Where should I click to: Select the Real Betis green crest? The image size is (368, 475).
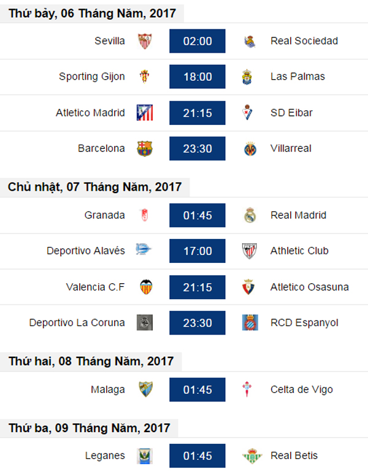click(x=251, y=455)
